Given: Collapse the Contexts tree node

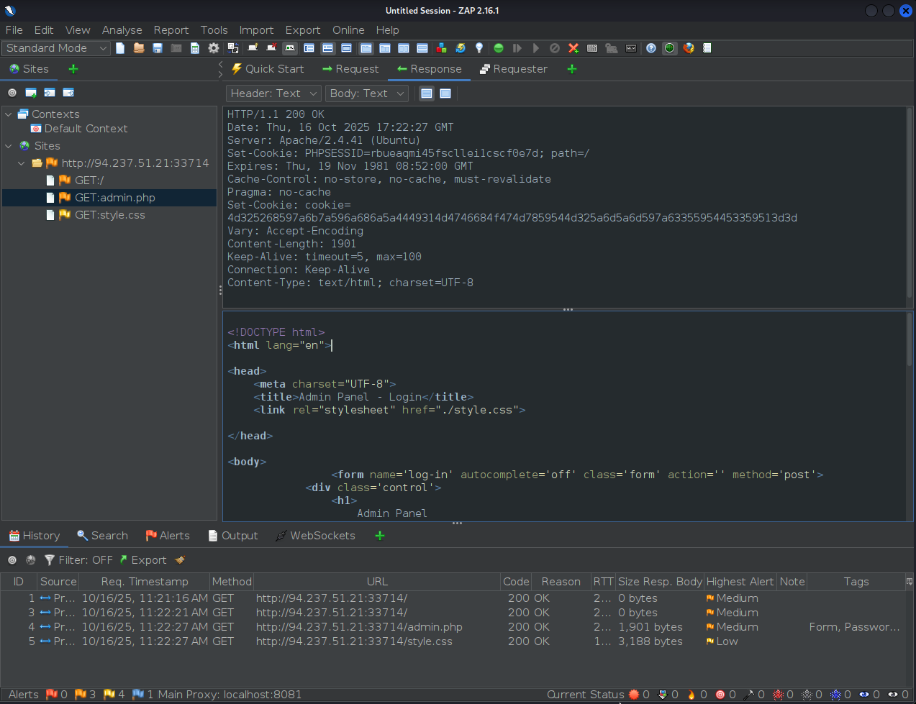Looking at the screenshot, I should tap(9, 114).
